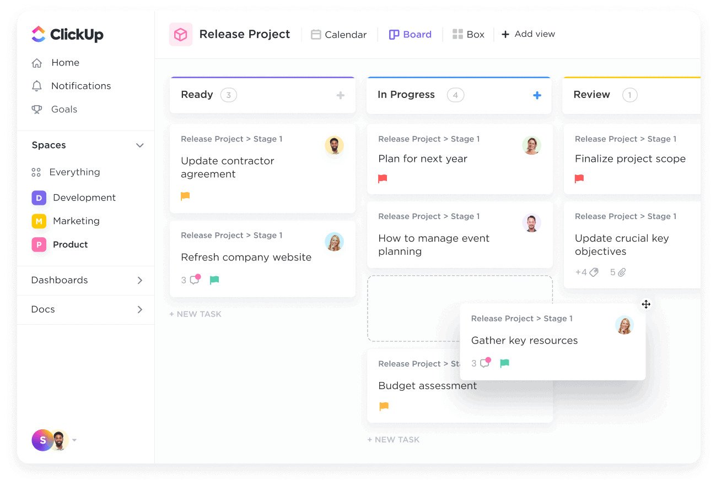Open Notifications via the bell icon
The image size is (716, 486).
[x=37, y=86]
